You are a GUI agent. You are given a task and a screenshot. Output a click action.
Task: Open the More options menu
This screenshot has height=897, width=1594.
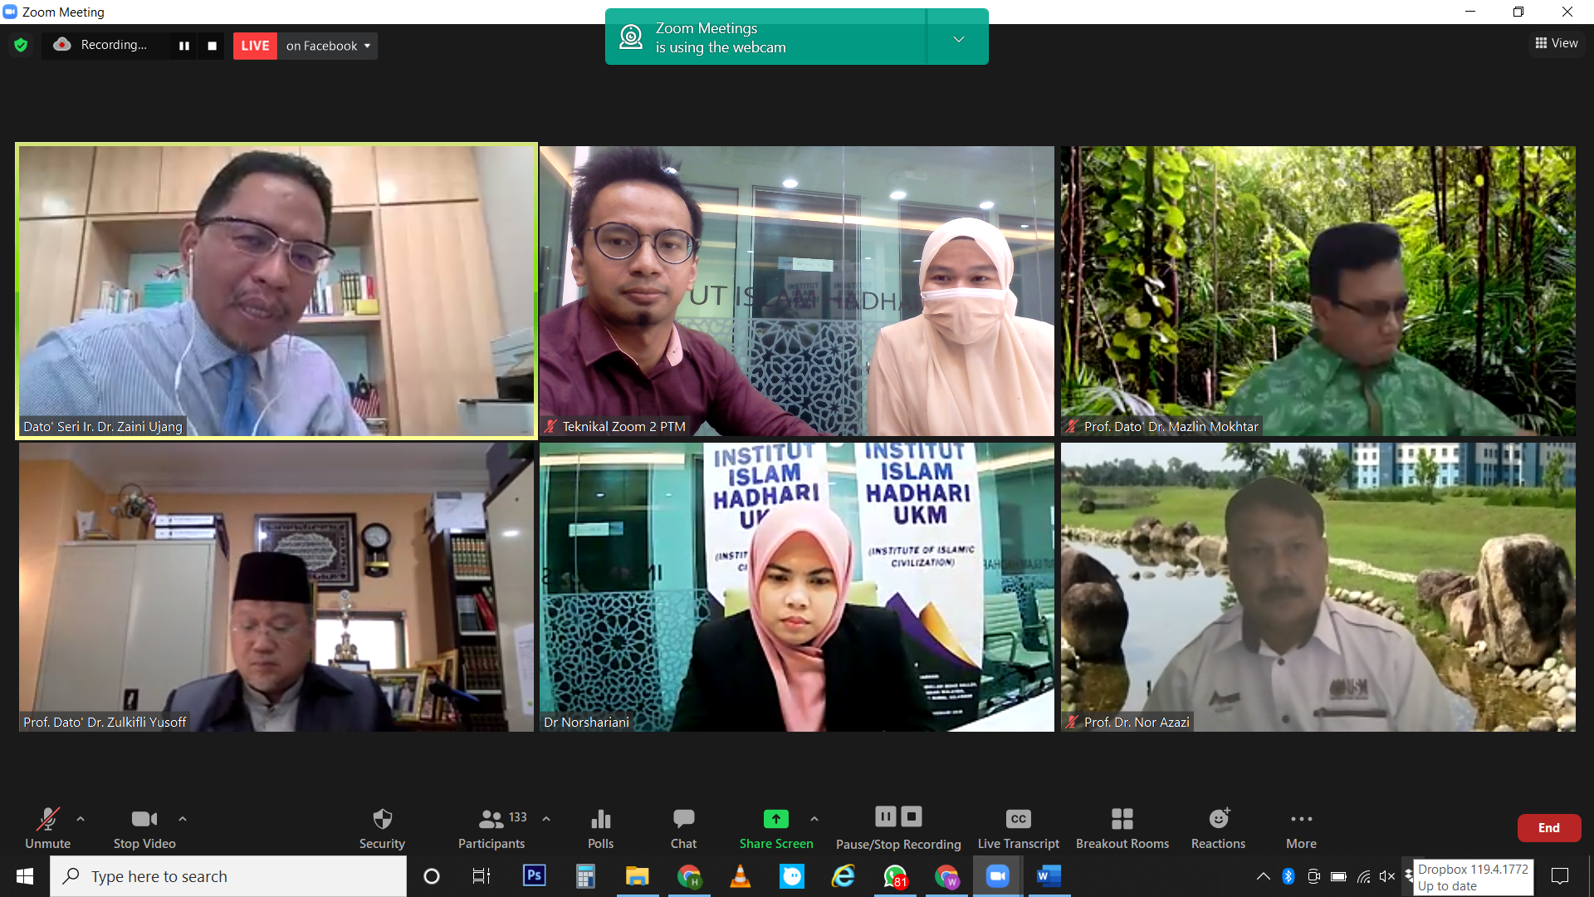(1301, 827)
